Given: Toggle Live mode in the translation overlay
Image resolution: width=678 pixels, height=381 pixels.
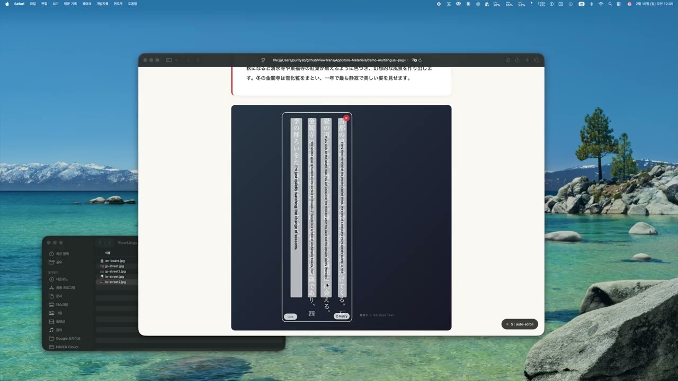Looking at the screenshot, I should pyautogui.click(x=290, y=316).
